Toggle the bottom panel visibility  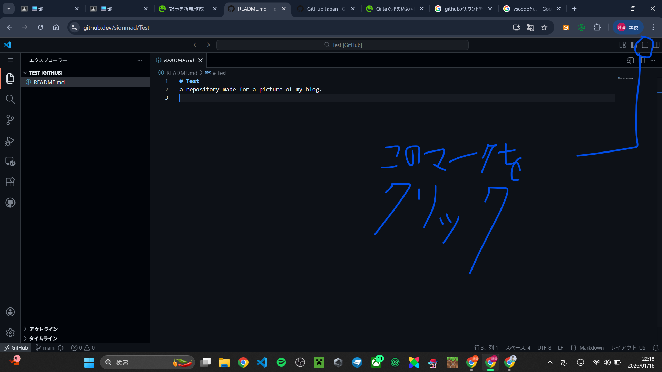(644, 45)
